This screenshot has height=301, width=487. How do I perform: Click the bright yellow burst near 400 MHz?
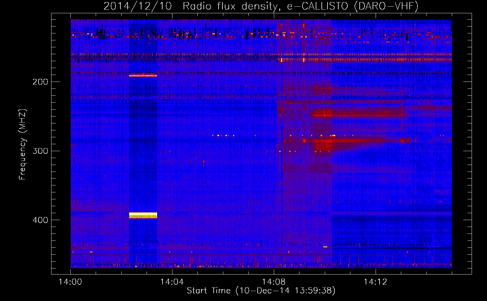click(x=143, y=215)
